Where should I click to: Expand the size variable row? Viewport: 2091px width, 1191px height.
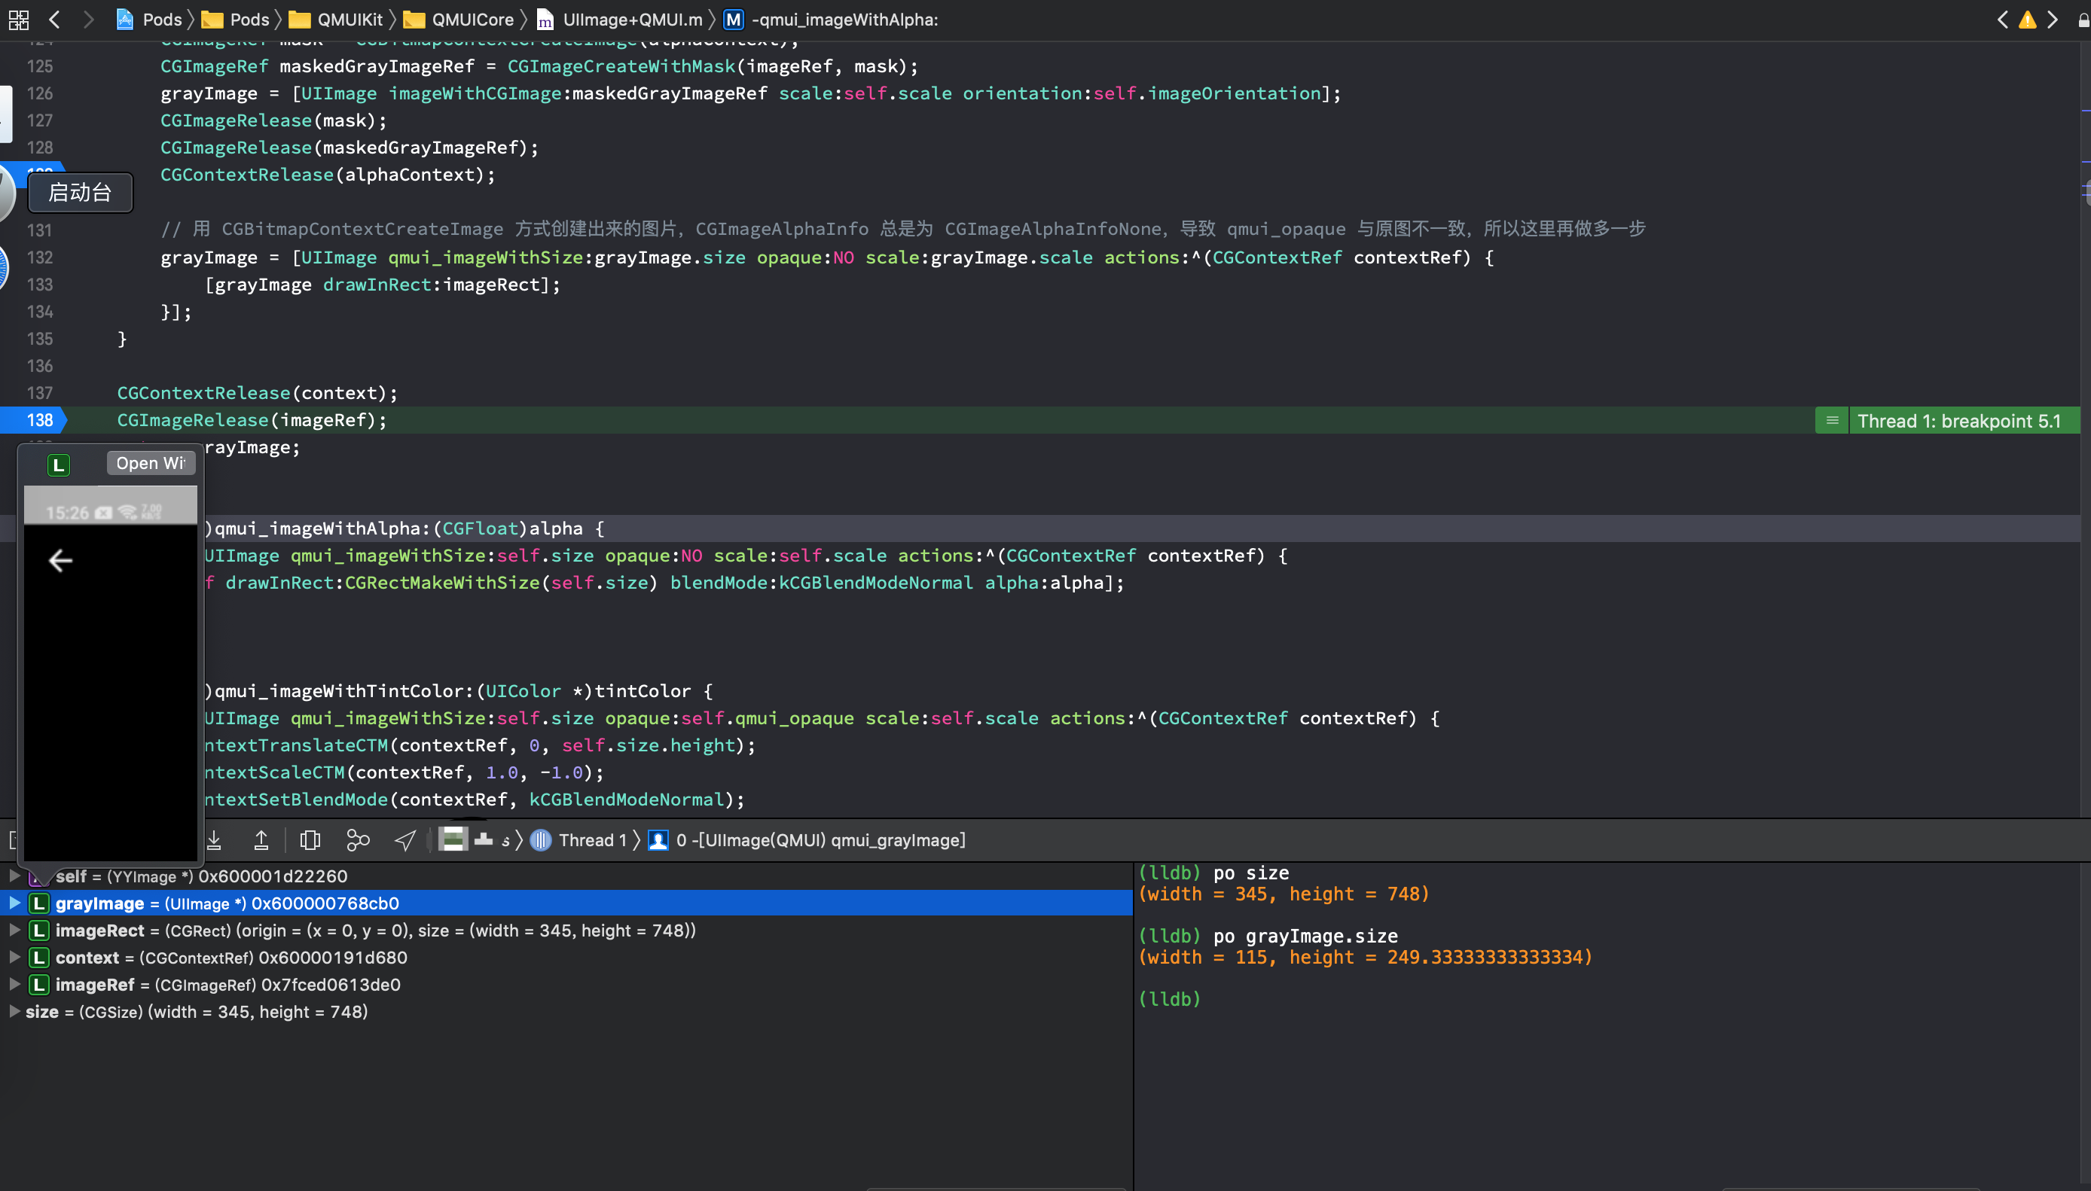coord(15,1012)
